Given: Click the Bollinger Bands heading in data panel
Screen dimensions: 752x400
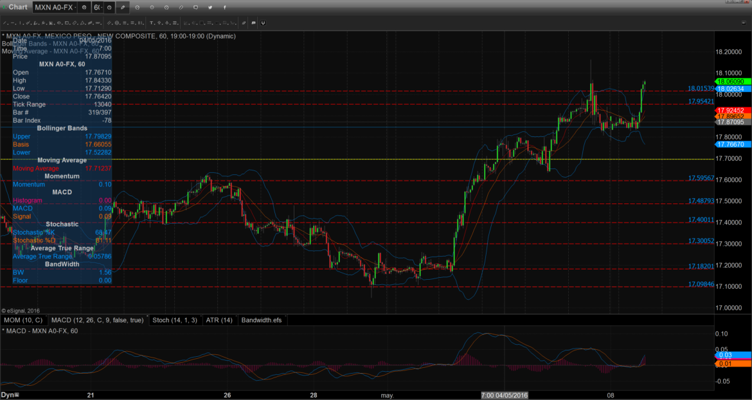Looking at the screenshot, I should coord(62,129).
